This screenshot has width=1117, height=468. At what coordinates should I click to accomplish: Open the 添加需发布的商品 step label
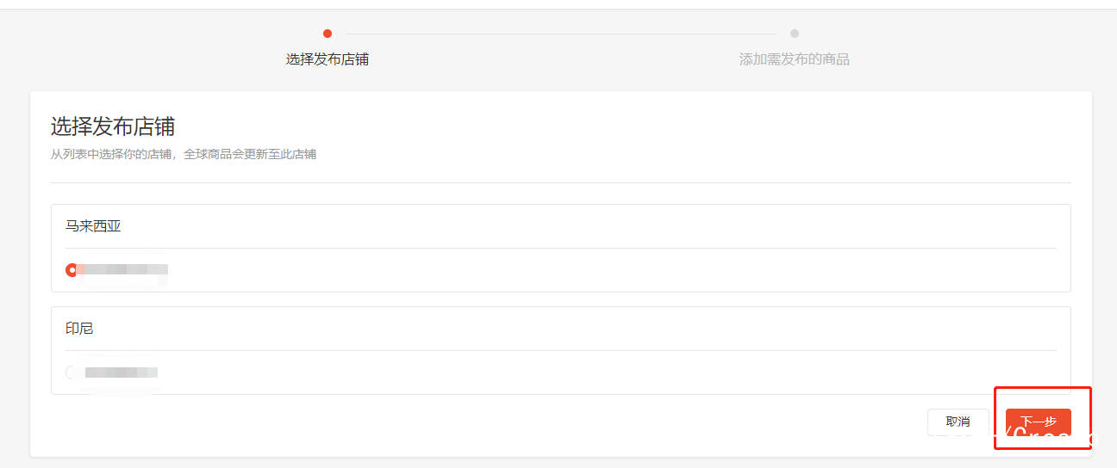(x=795, y=59)
